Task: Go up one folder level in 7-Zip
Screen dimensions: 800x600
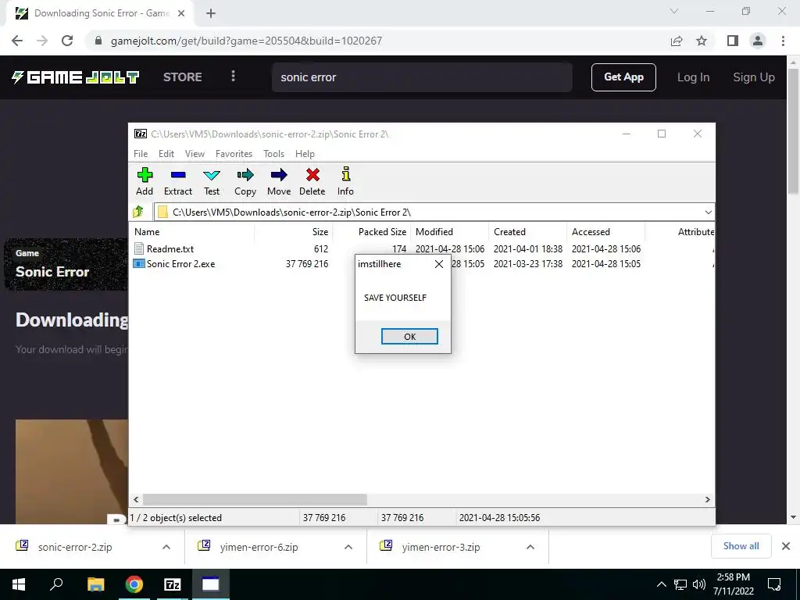Action: coord(138,212)
